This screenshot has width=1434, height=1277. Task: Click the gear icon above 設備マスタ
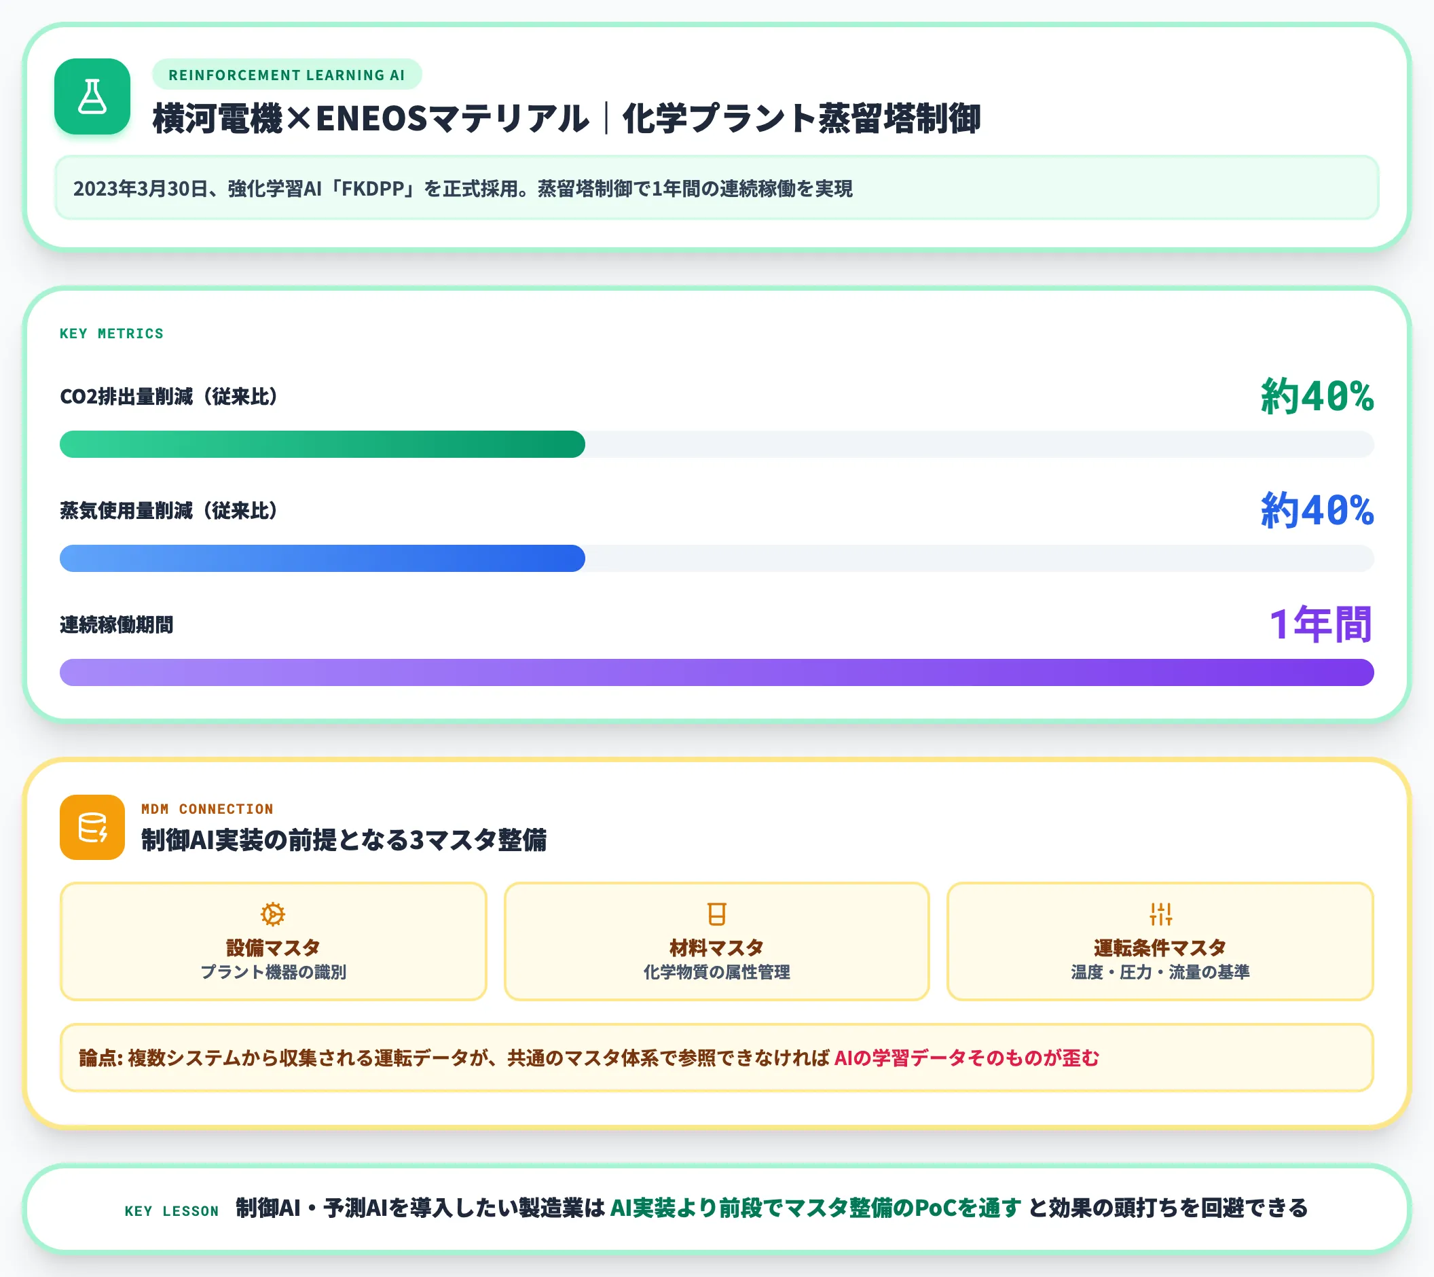click(x=273, y=914)
